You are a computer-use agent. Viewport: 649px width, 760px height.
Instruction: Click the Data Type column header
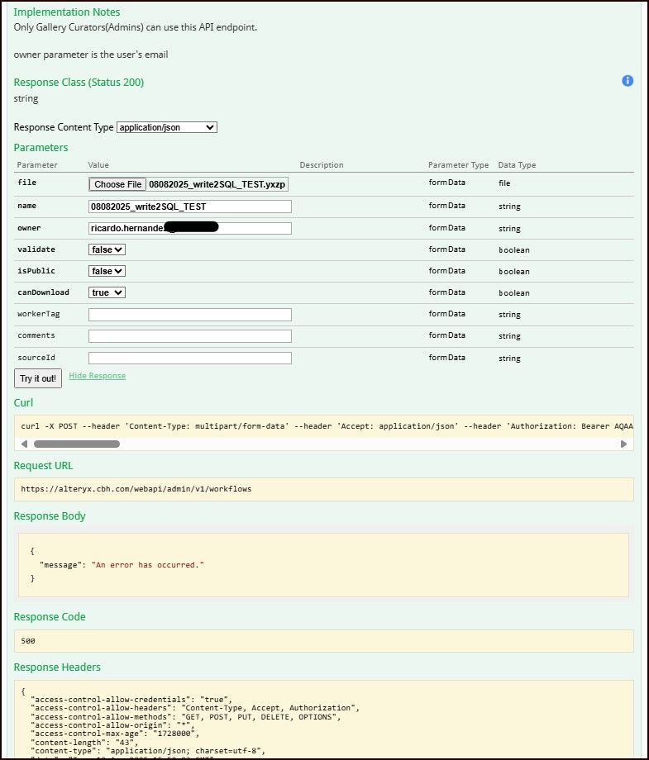click(517, 164)
